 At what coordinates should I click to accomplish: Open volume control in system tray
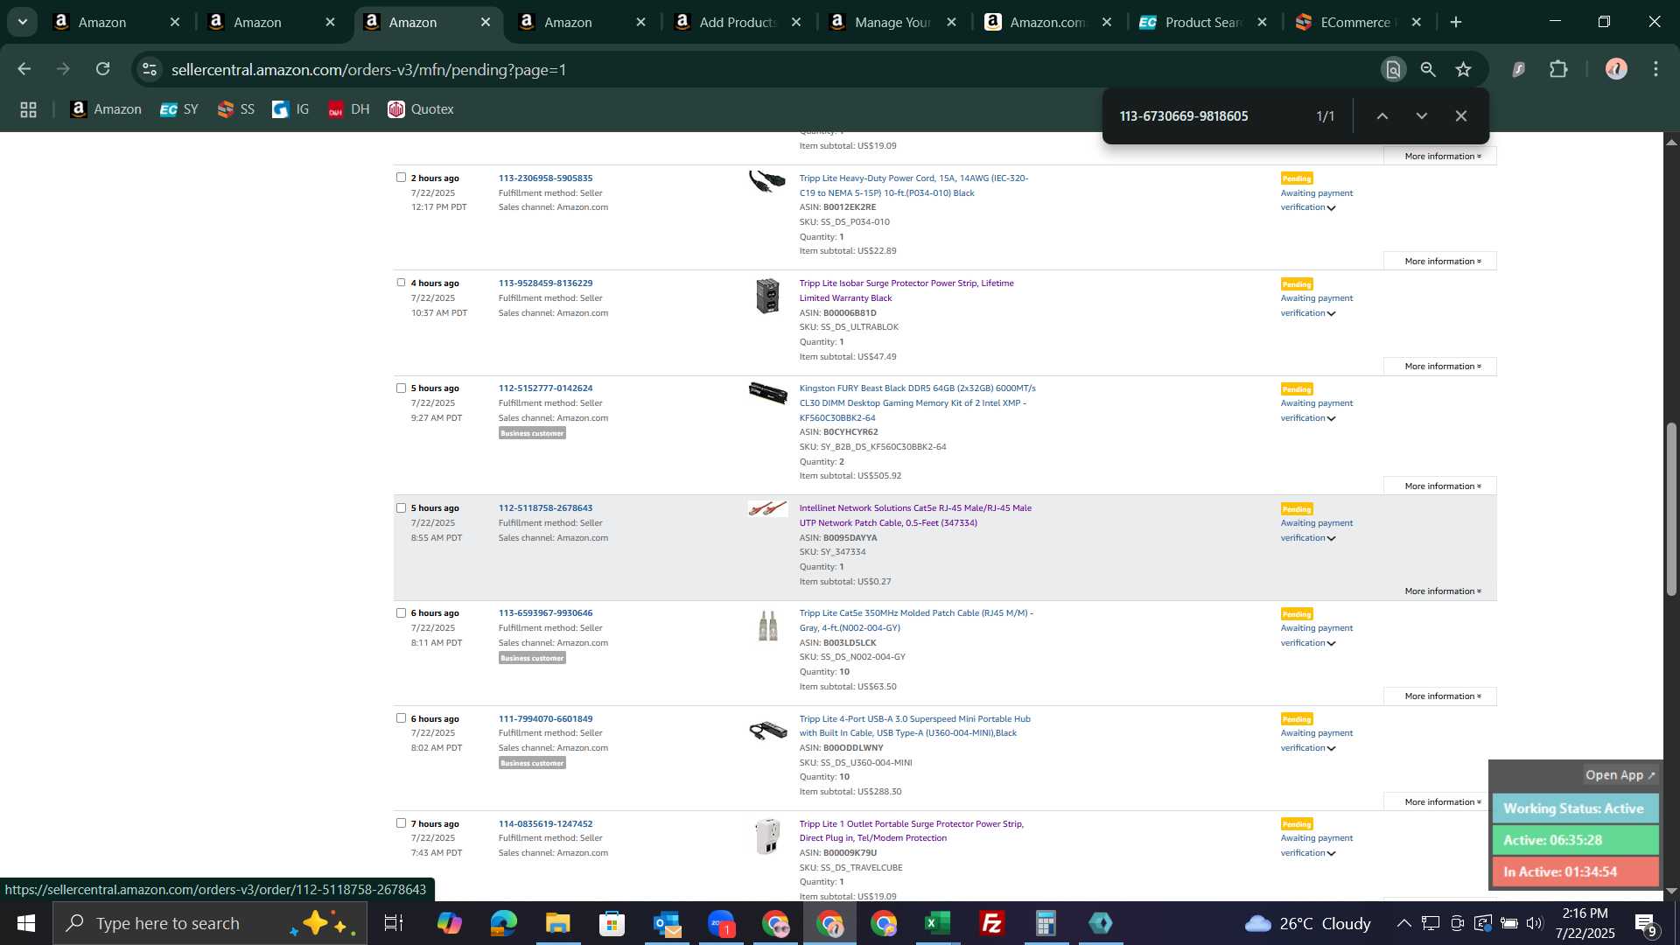[1534, 923]
